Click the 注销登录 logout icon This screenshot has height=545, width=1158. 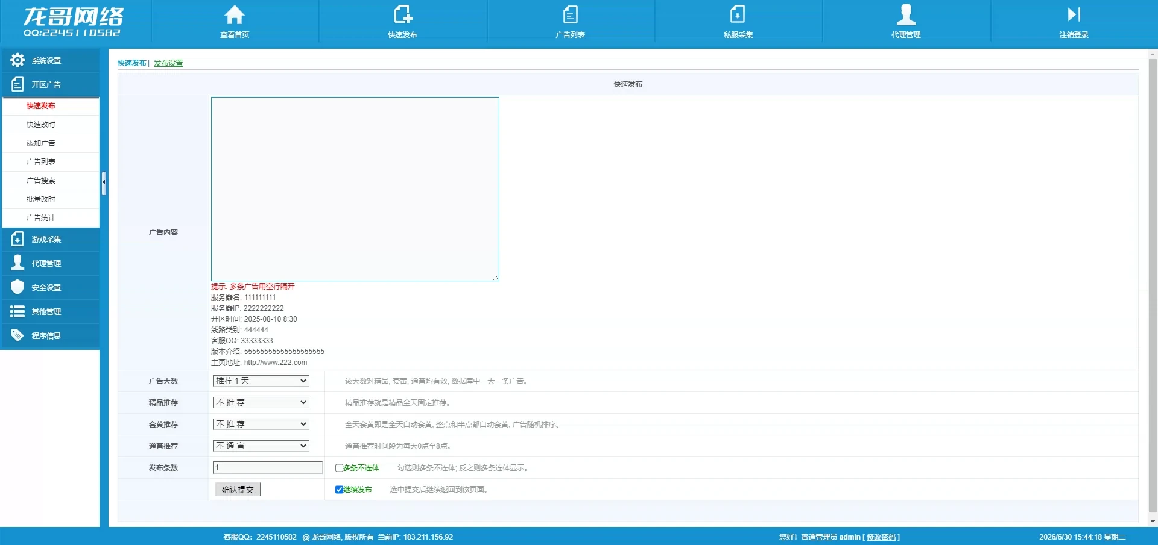[1074, 14]
